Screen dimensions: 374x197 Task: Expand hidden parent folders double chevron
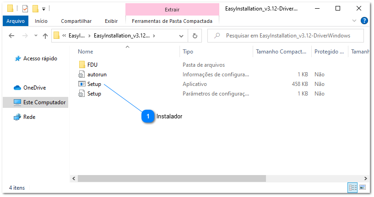click(64, 36)
